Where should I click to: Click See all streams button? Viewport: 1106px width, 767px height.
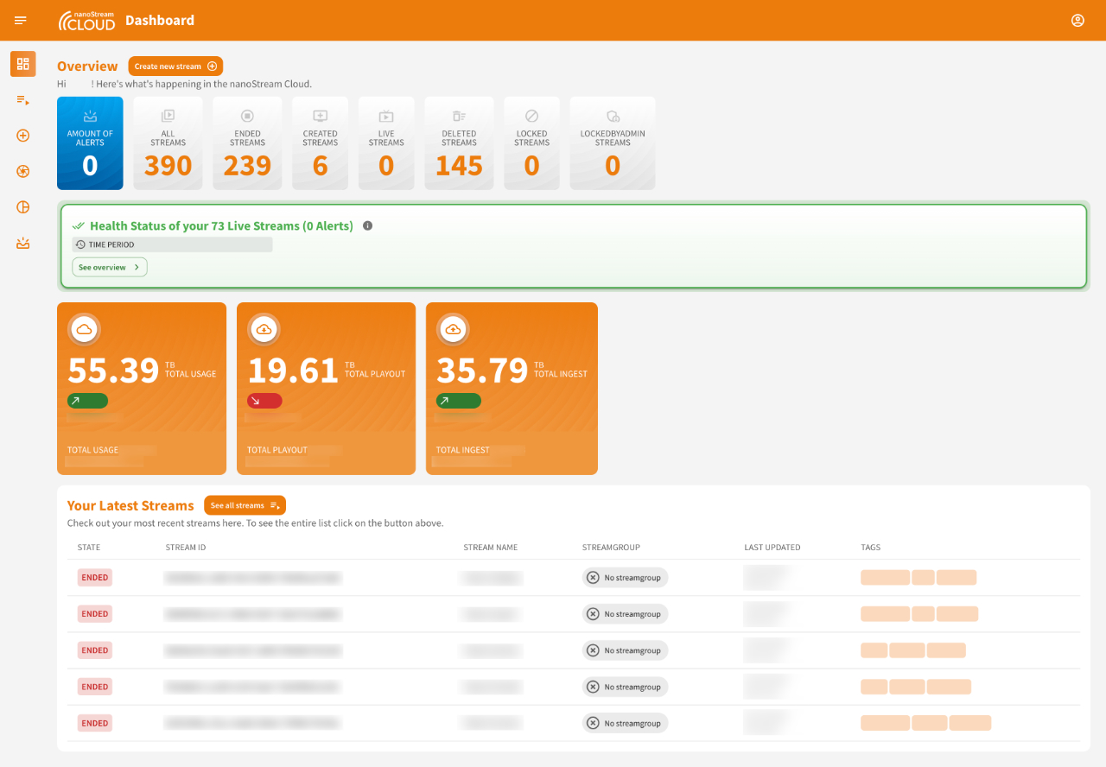point(245,505)
